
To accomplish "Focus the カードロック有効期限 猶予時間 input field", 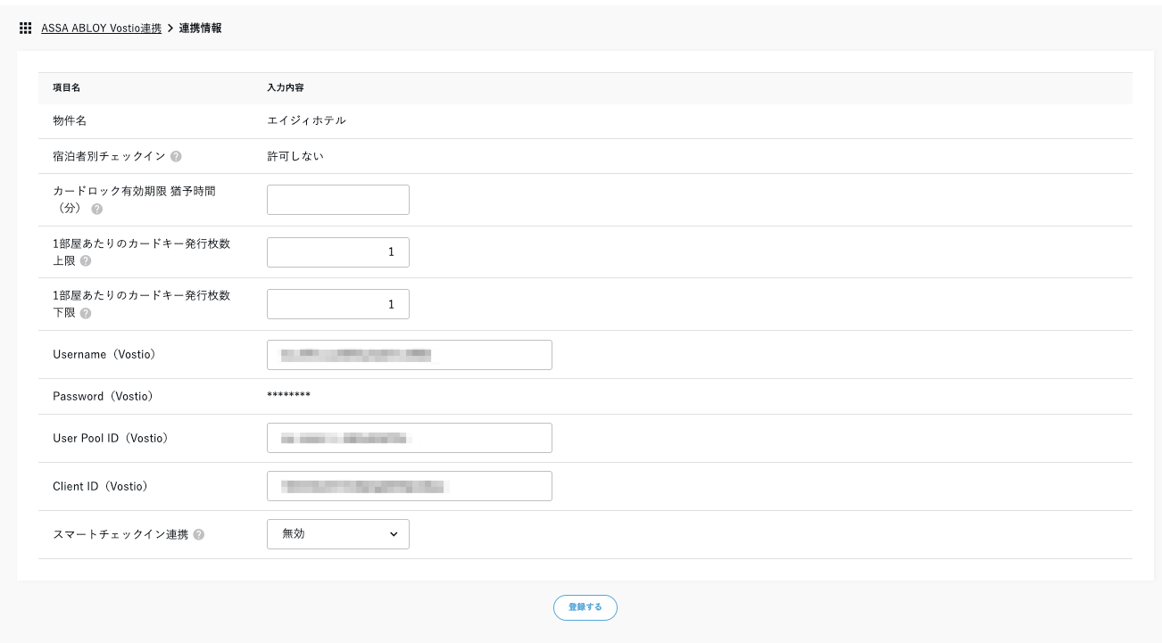I will coord(337,200).
